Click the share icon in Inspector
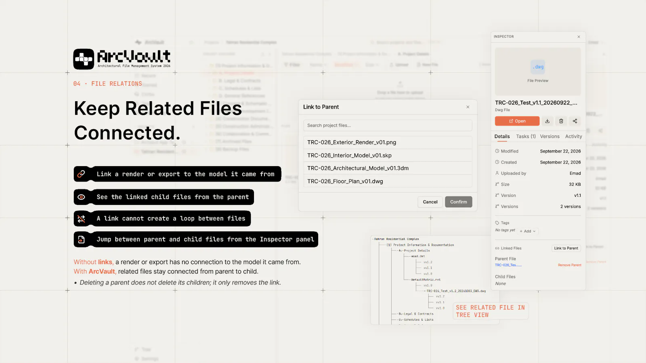Screen dimensions: 646x363 [575, 121]
